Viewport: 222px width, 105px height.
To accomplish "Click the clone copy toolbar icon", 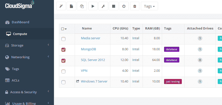I will (x=82, y=6).
